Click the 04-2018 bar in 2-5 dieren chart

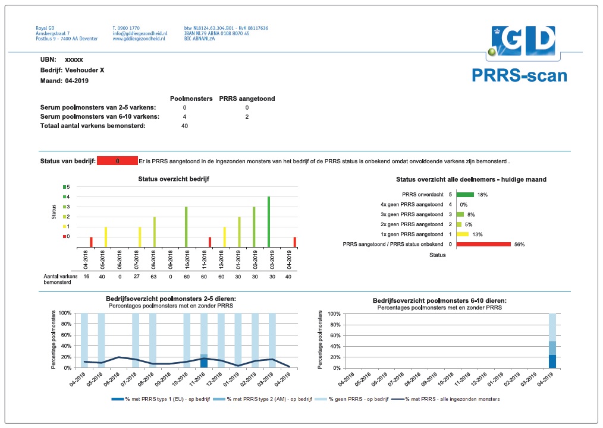tap(84, 340)
